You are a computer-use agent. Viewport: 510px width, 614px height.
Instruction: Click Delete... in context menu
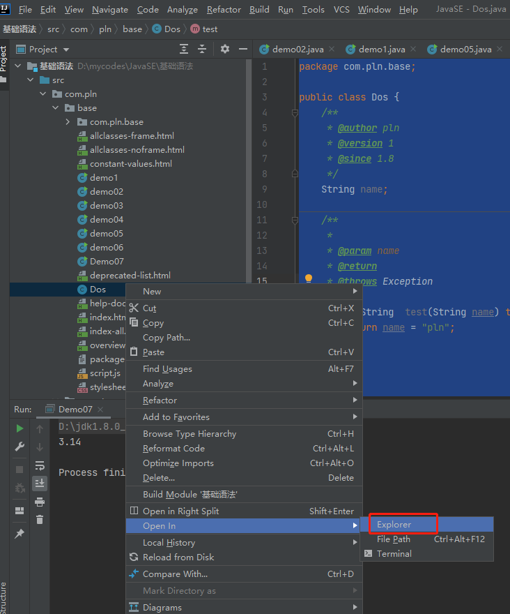coord(244,478)
